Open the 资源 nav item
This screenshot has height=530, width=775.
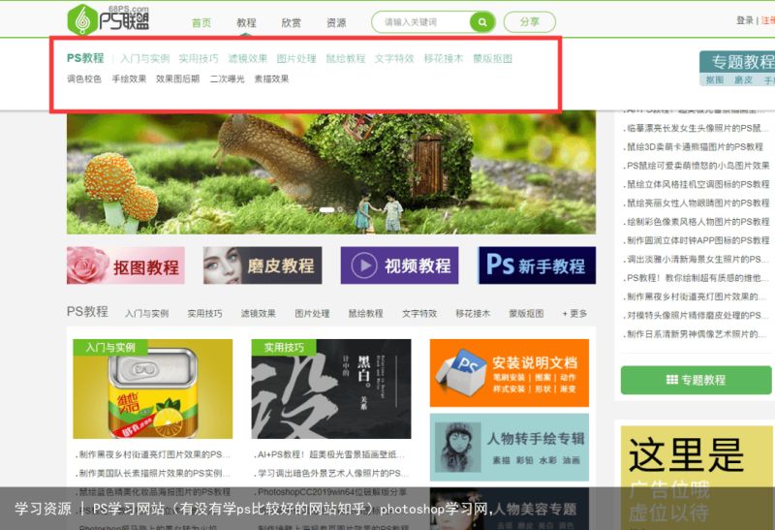(x=336, y=22)
